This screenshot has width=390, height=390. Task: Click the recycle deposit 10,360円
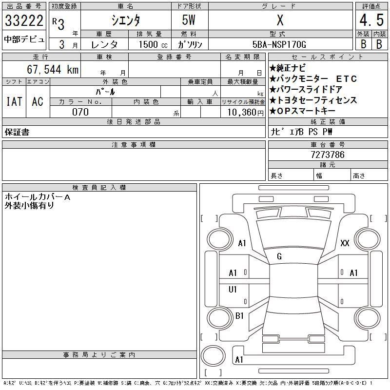pyautogui.click(x=245, y=112)
